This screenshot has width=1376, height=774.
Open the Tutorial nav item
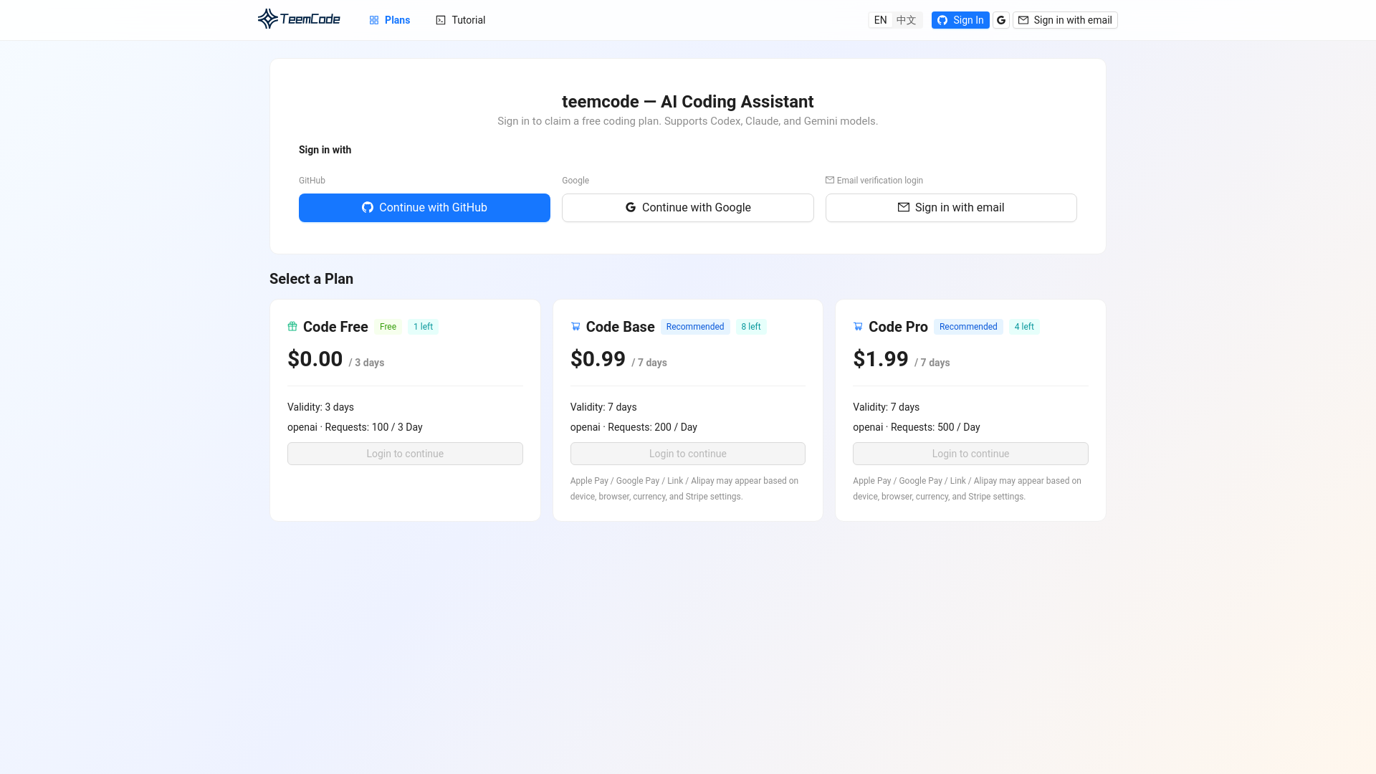[460, 20]
